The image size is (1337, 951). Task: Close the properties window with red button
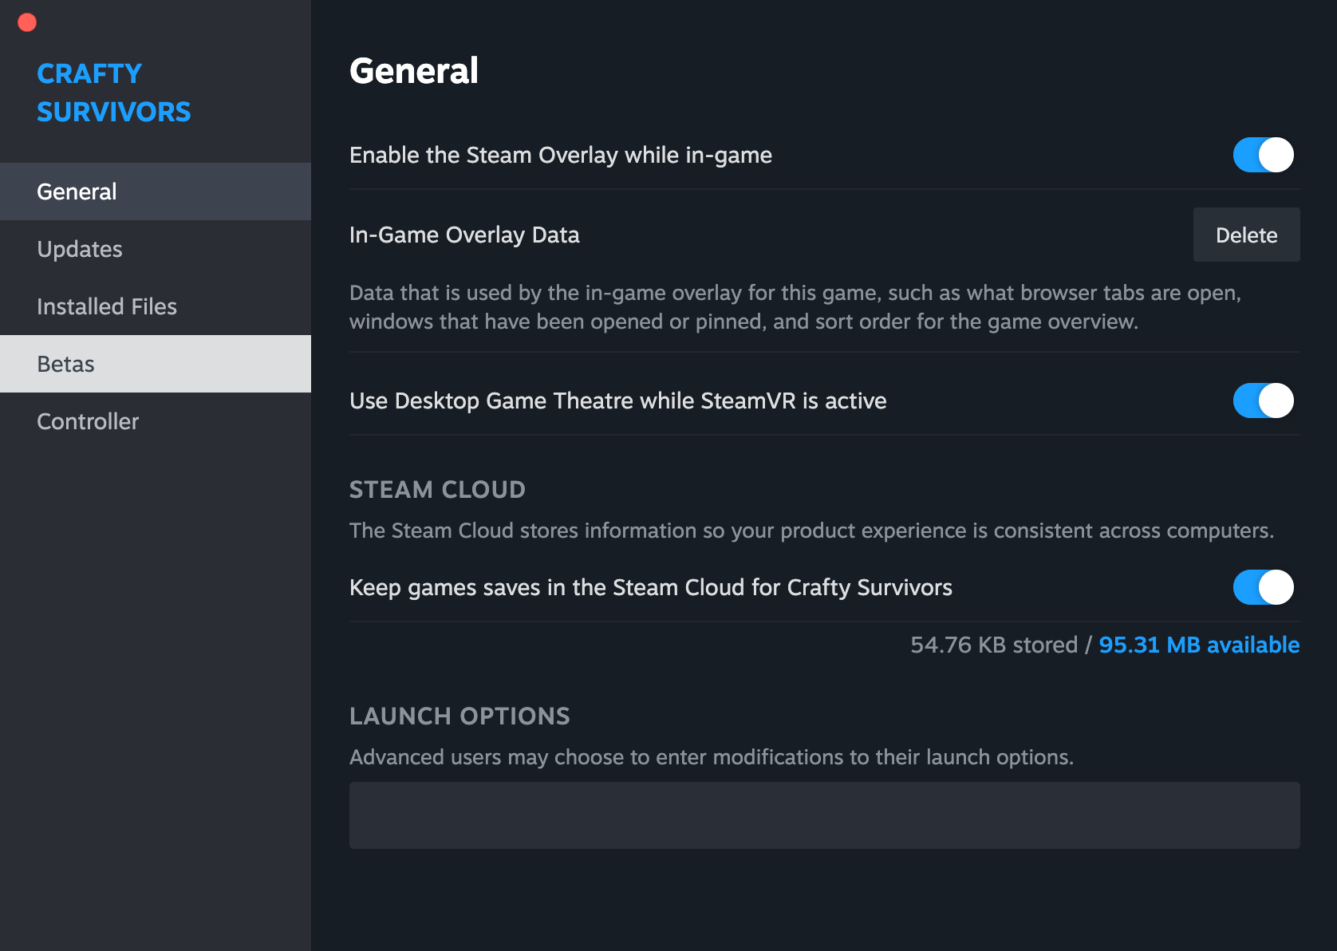click(27, 22)
